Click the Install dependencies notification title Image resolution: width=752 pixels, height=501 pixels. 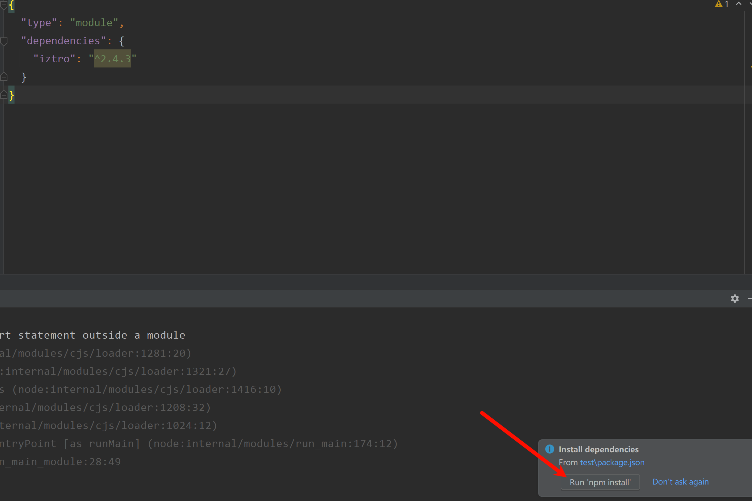tap(598, 449)
